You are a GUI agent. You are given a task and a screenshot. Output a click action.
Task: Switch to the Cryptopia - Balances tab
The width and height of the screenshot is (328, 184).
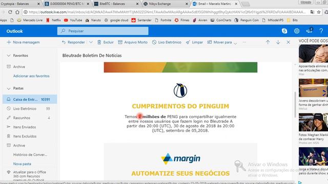point(19,4)
